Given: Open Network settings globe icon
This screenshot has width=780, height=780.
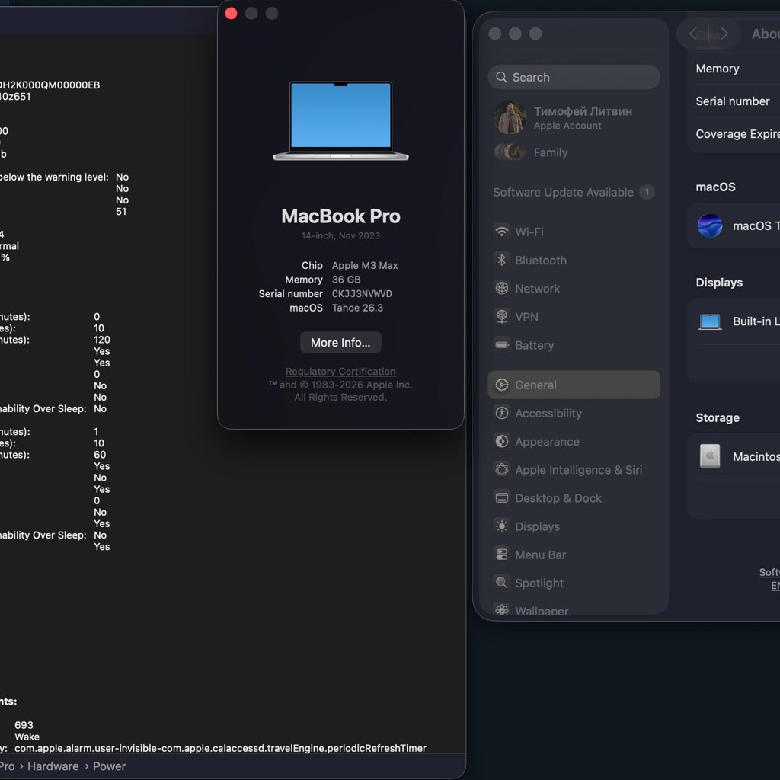Looking at the screenshot, I should pyautogui.click(x=501, y=289).
